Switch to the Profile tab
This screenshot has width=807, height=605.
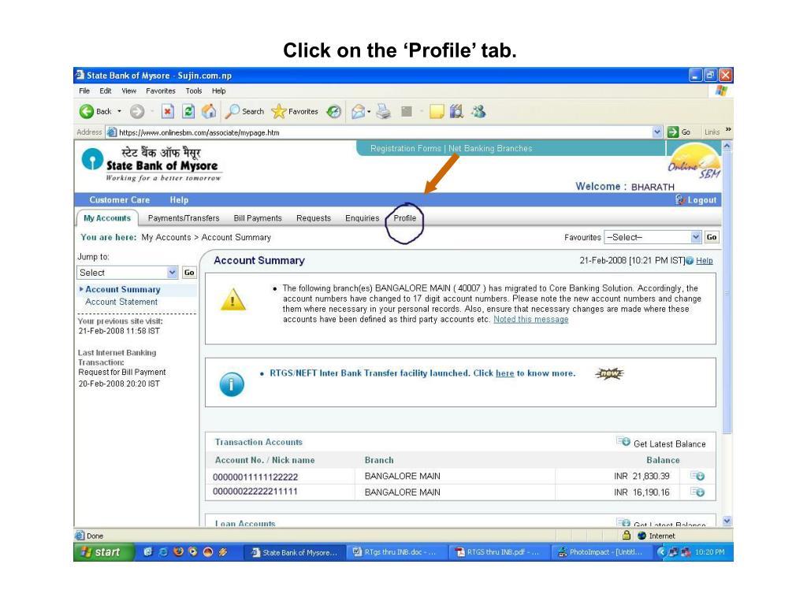pos(405,218)
